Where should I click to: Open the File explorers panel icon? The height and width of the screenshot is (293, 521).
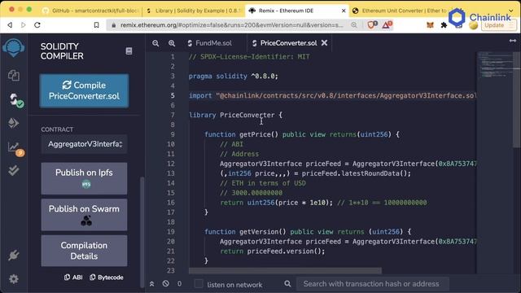click(14, 76)
